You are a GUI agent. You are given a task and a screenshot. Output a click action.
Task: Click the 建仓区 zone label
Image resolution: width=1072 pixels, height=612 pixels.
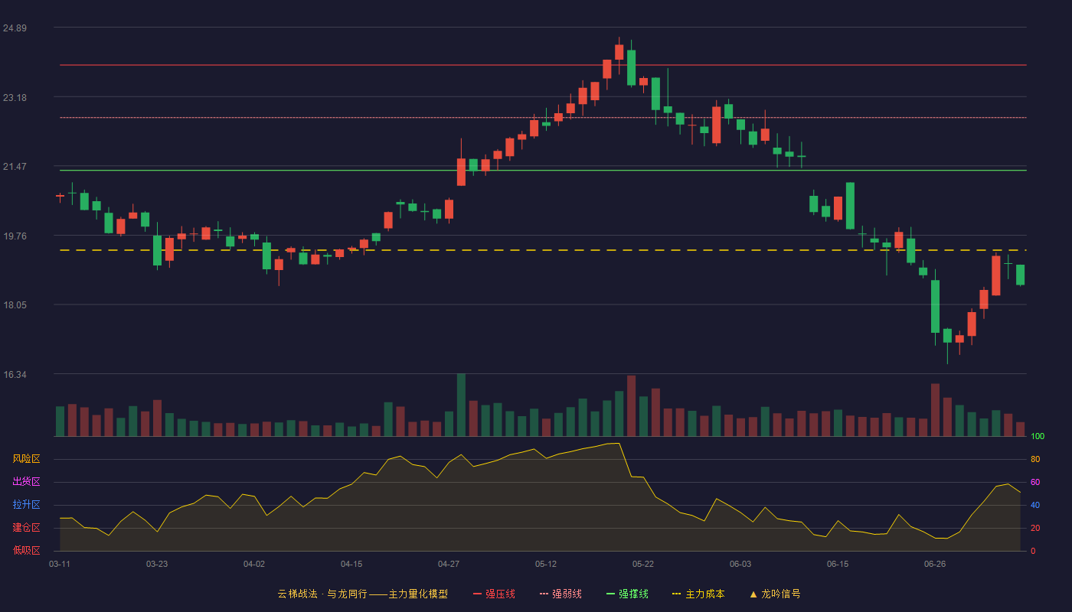click(x=26, y=528)
